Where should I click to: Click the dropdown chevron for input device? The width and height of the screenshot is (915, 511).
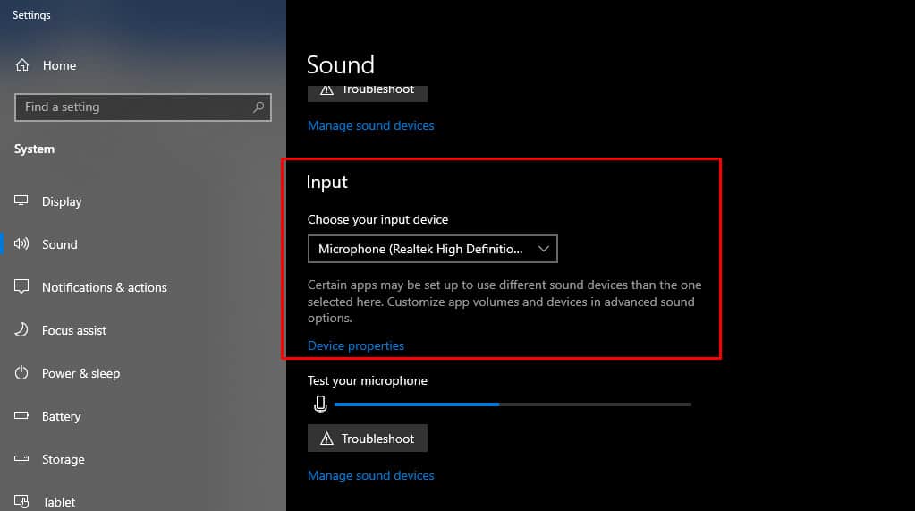(x=543, y=249)
